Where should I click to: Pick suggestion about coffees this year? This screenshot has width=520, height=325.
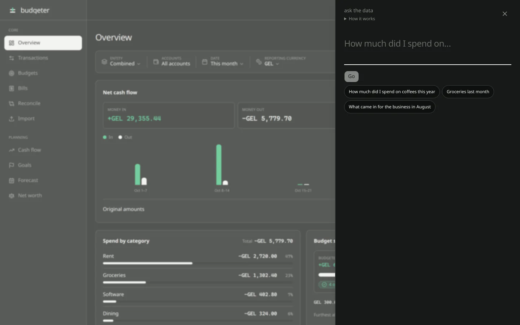(x=392, y=92)
